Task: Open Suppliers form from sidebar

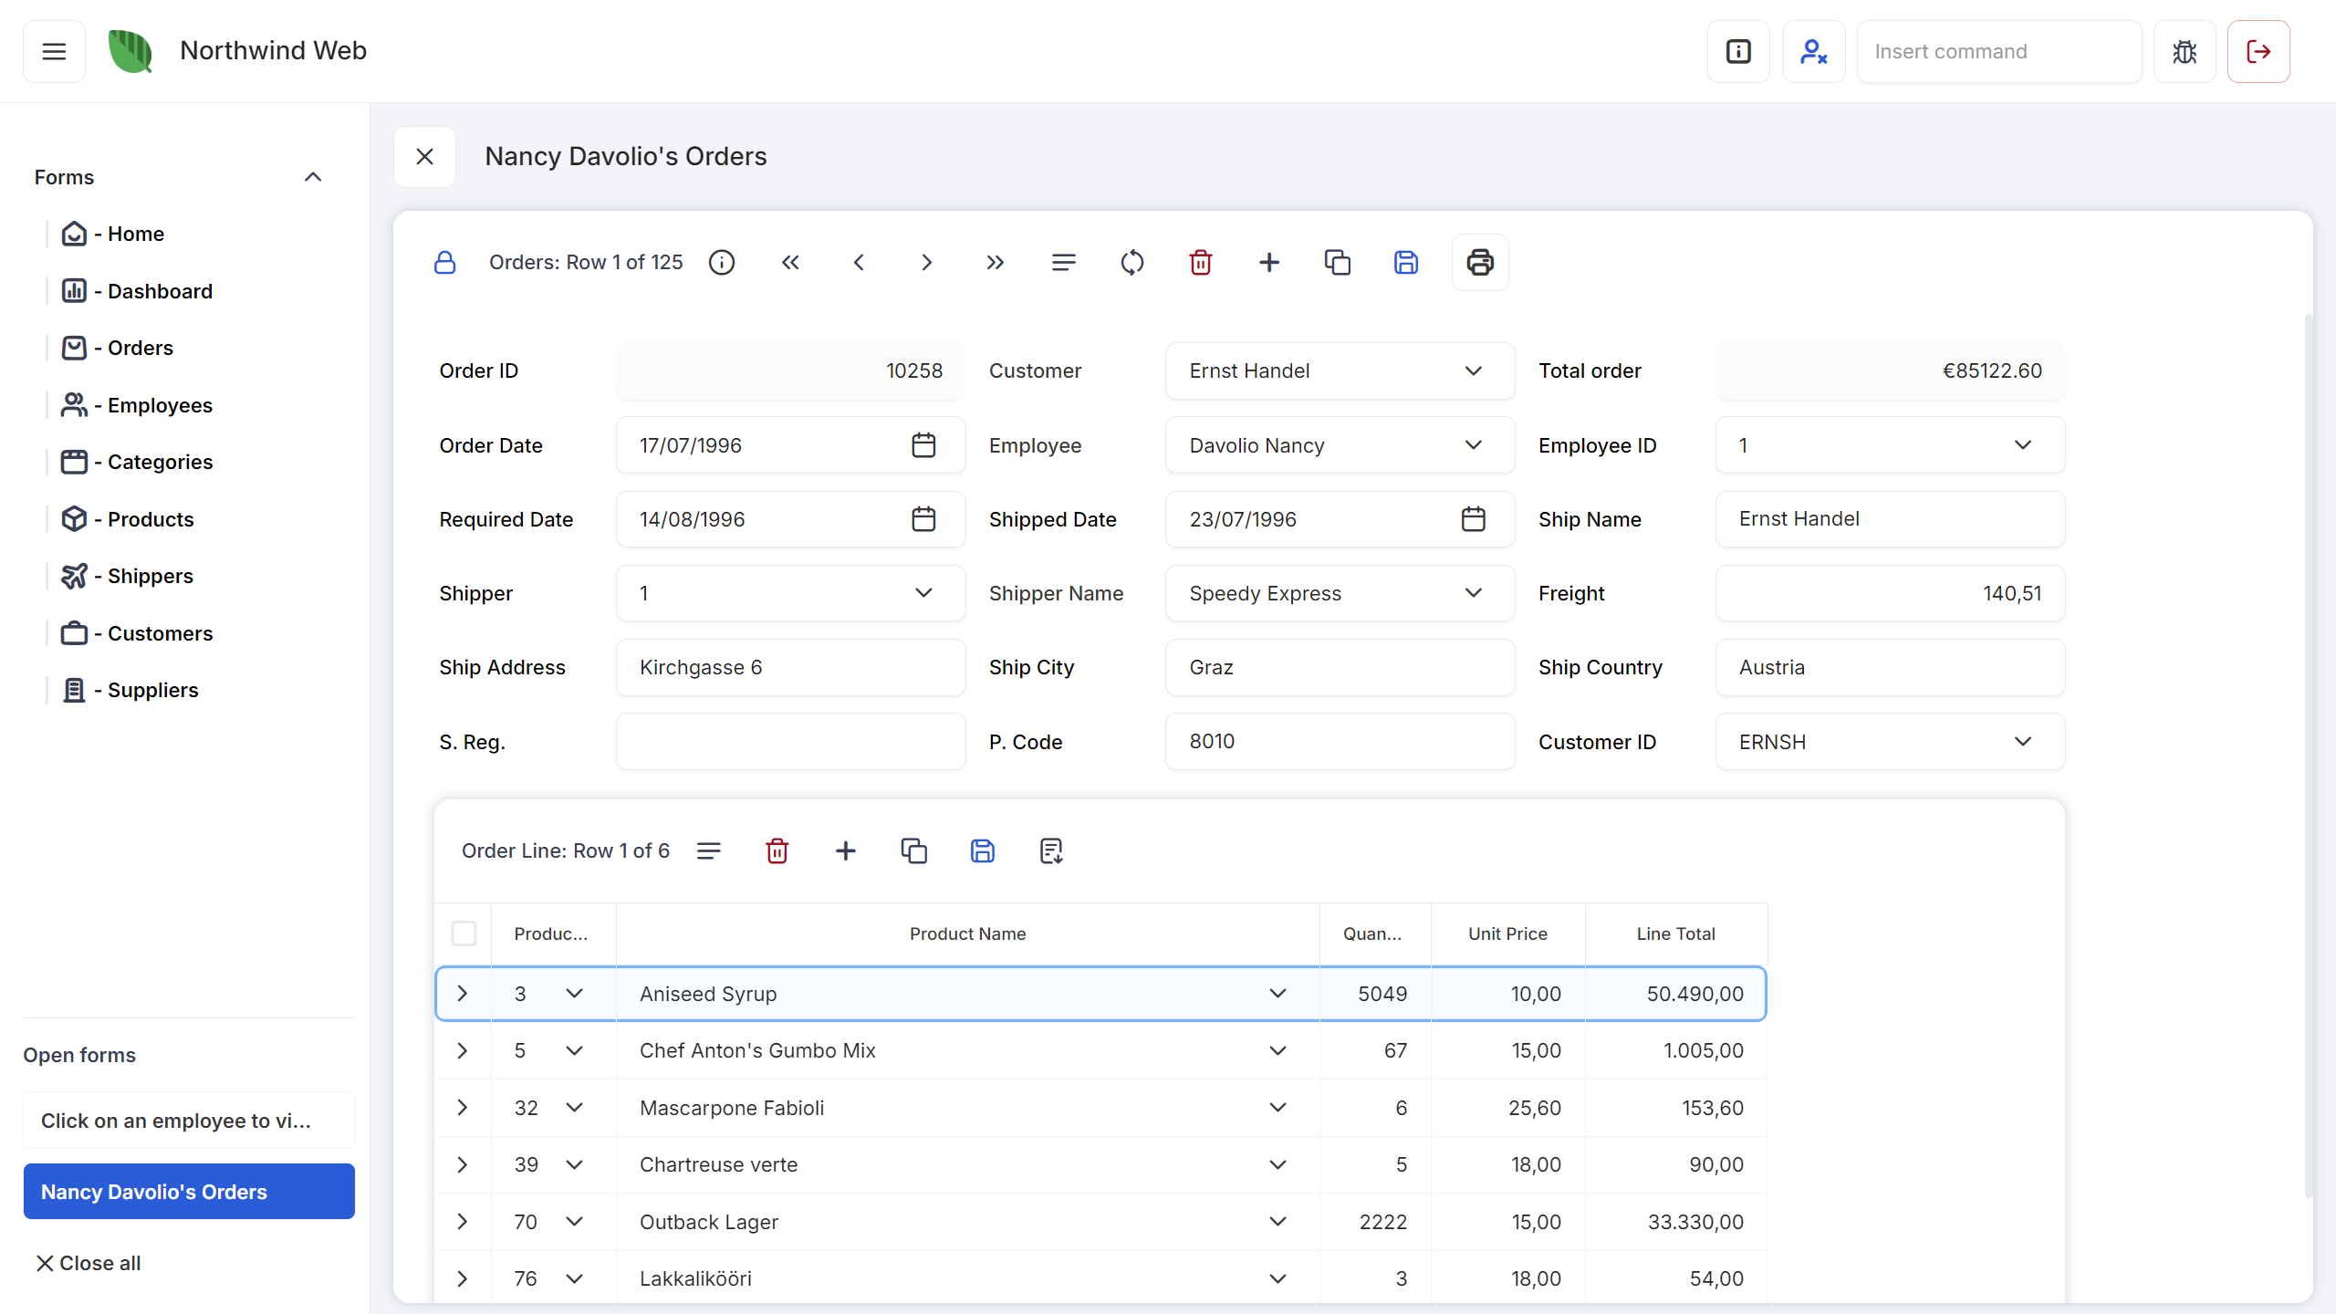Action: [x=152, y=691]
